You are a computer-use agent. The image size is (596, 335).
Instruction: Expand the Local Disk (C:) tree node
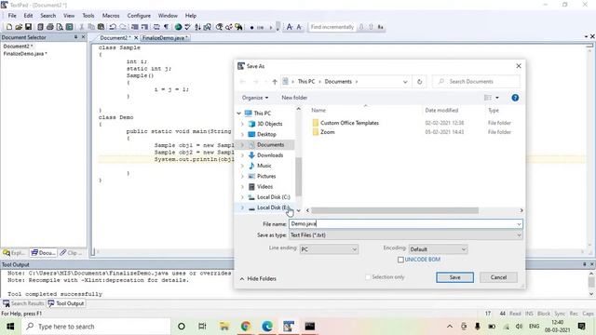[x=242, y=197]
